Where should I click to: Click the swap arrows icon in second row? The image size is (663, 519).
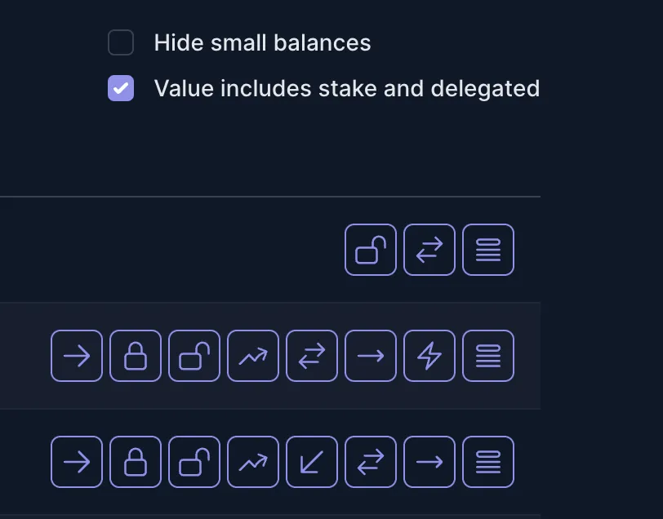pos(312,356)
